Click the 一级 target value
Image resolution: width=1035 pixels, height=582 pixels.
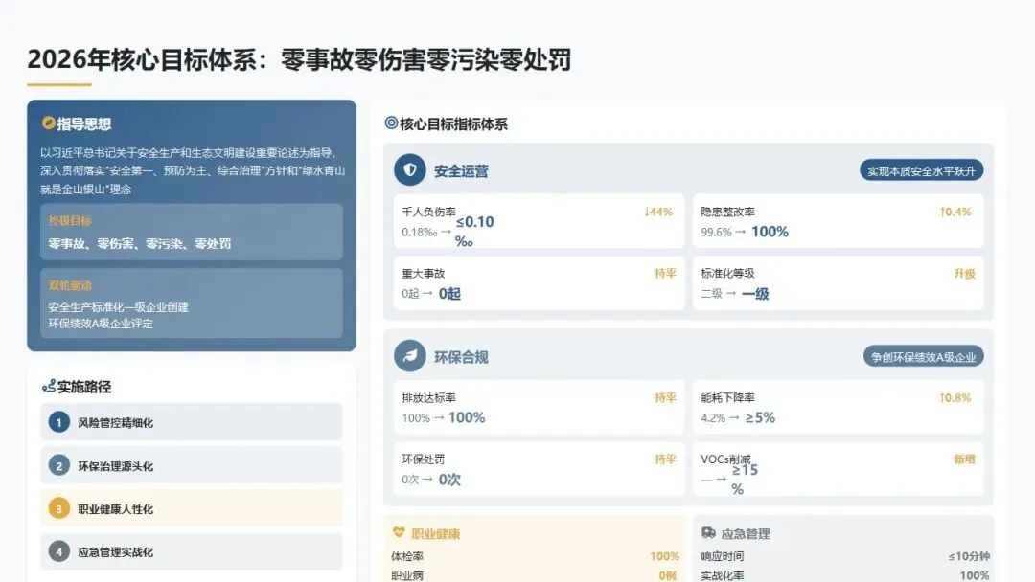(755, 294)
